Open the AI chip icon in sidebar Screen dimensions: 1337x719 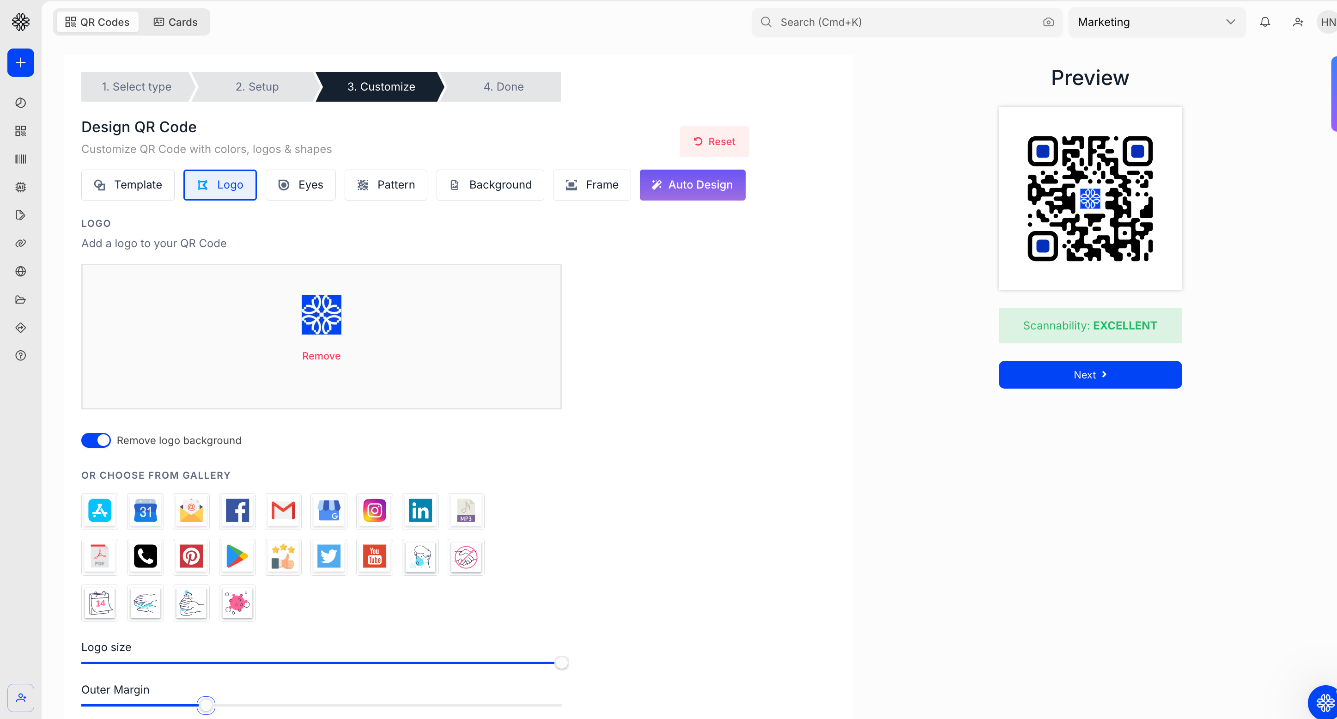click(21, 187)
